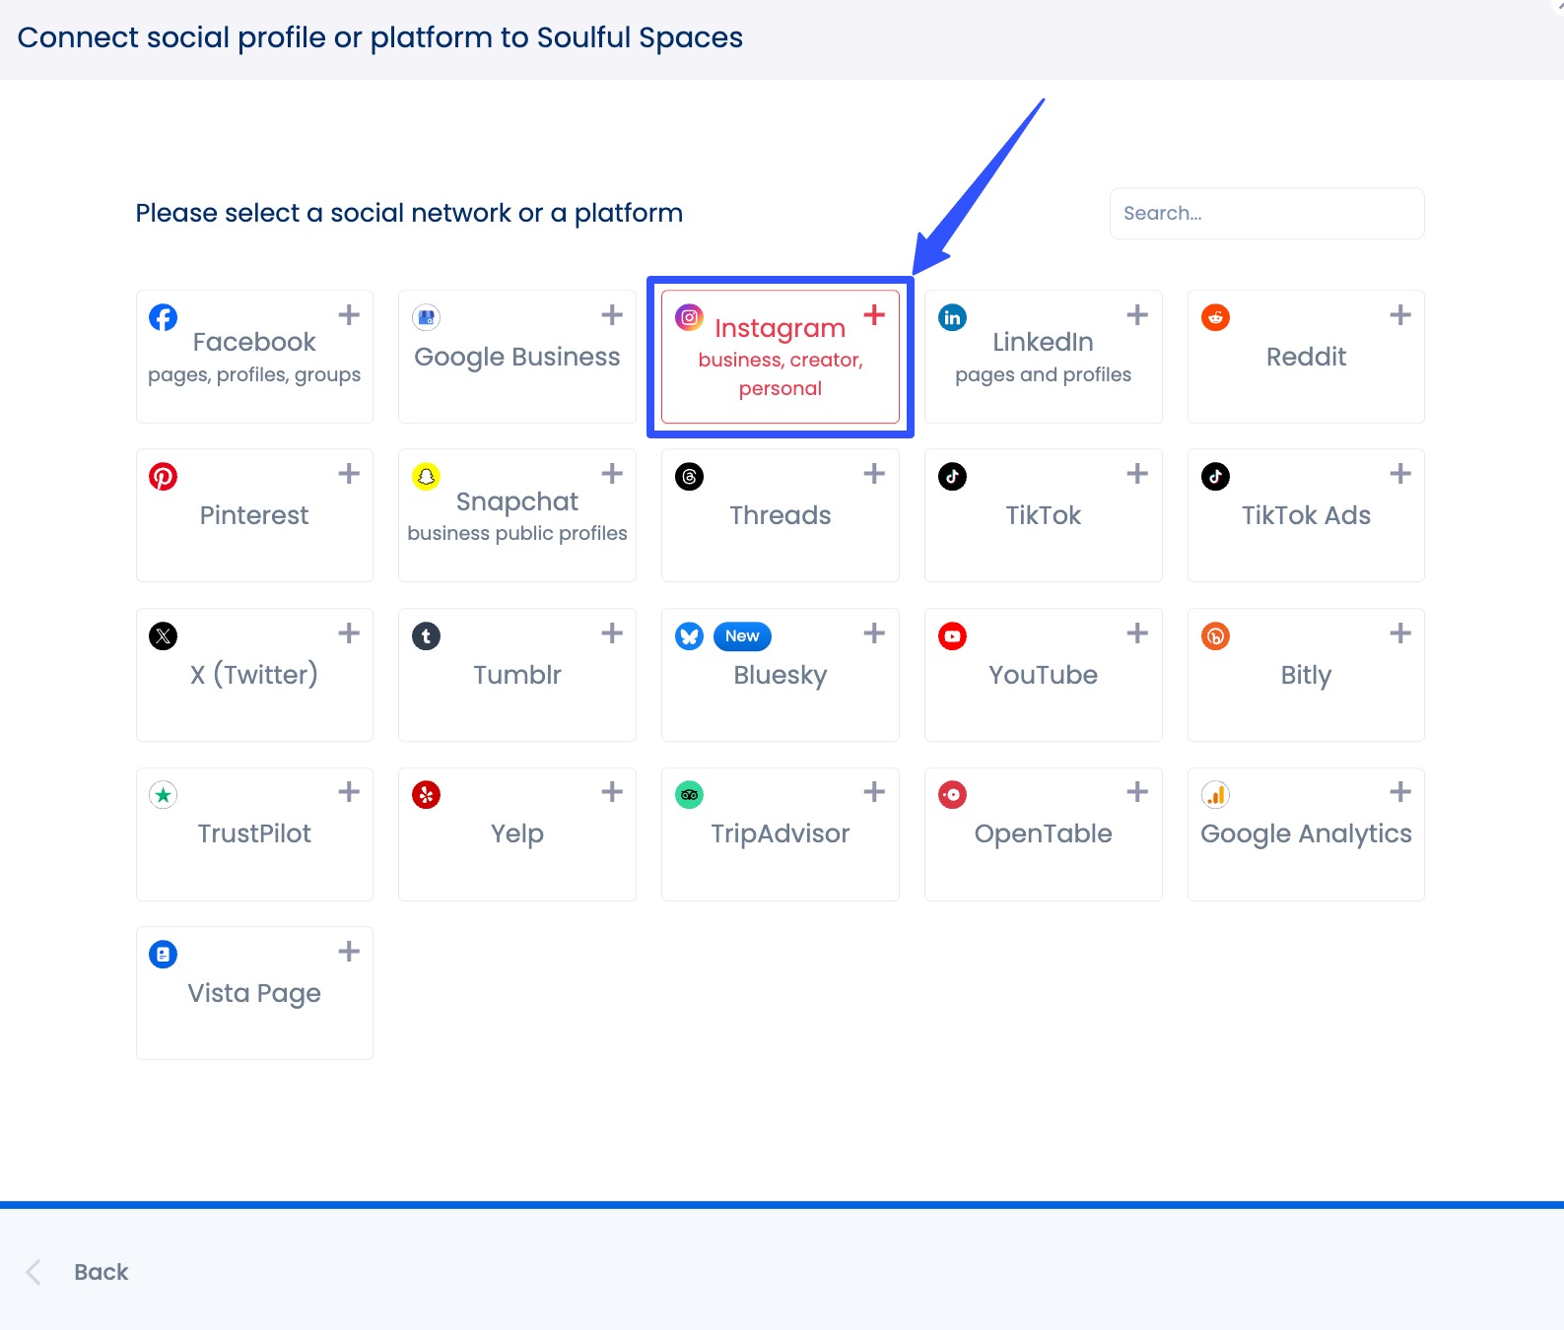Click the Facebook logo icon
1564x1330 pixels.
coord(163,317)
